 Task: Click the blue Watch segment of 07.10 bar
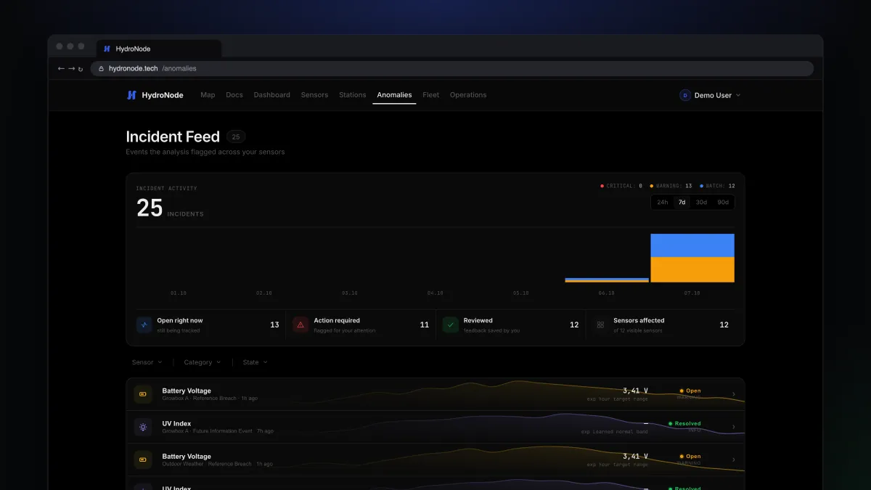point(692,245)
